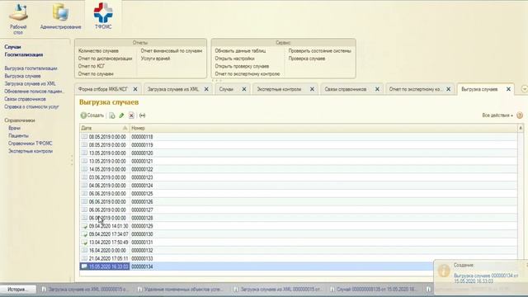Open Выгрузка случаев sidebar link
Screen dimensions: 528x297
click(22, 76)
